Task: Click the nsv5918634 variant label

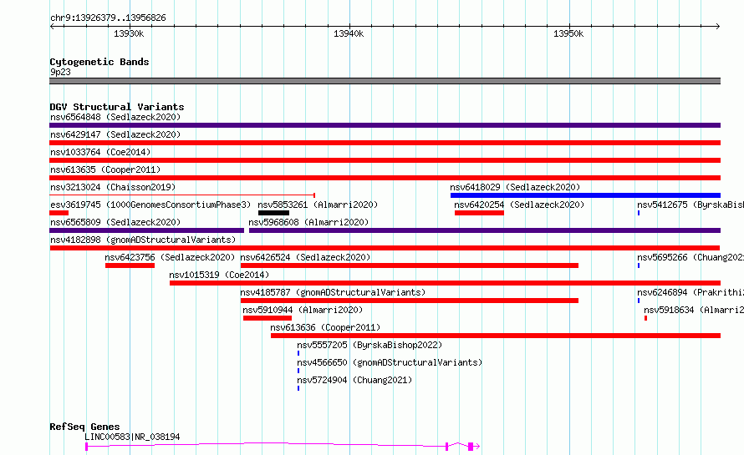Action: pos(694,310)
